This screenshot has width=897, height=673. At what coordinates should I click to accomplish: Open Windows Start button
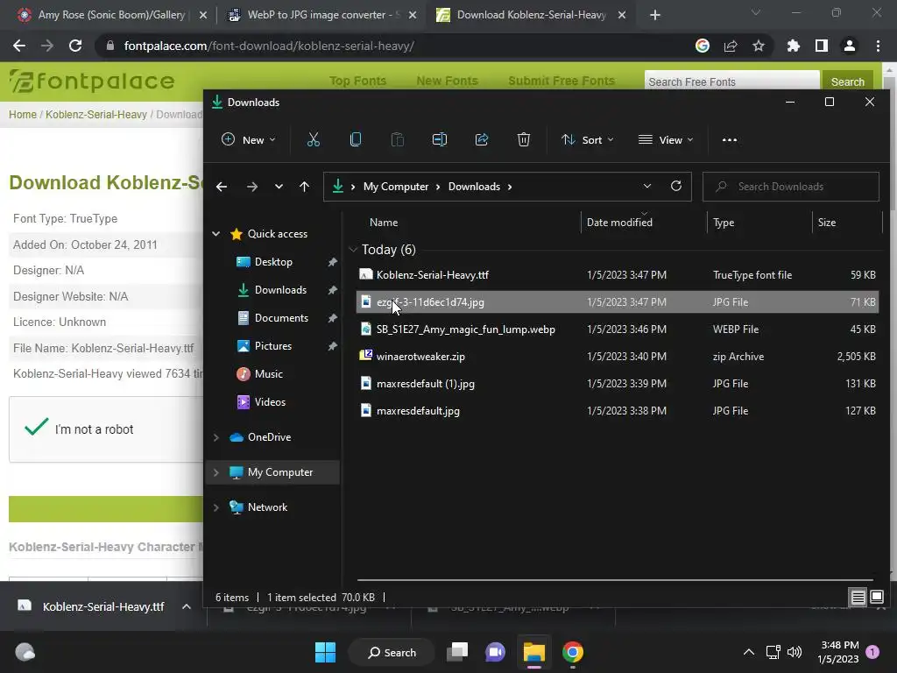(326, 652)
